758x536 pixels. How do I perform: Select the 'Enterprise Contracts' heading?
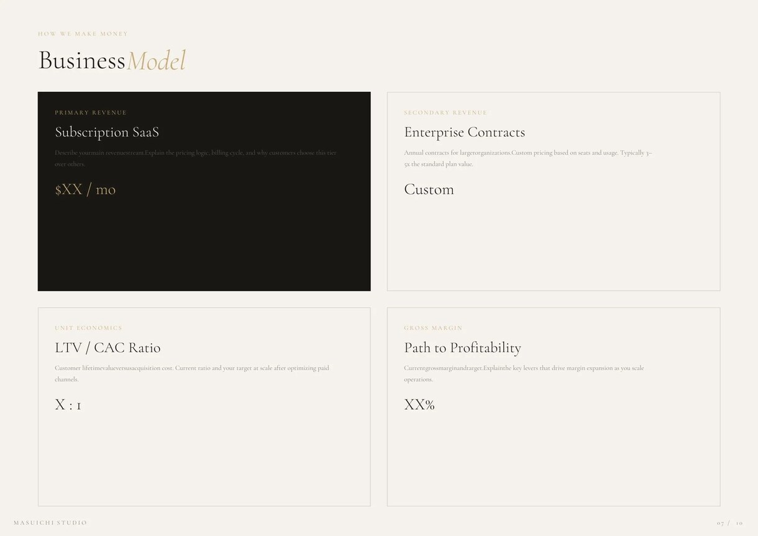(x=465, y=132)
